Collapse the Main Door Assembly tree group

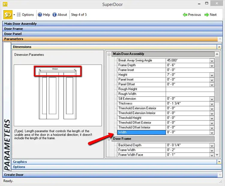(x=109, y=54)
